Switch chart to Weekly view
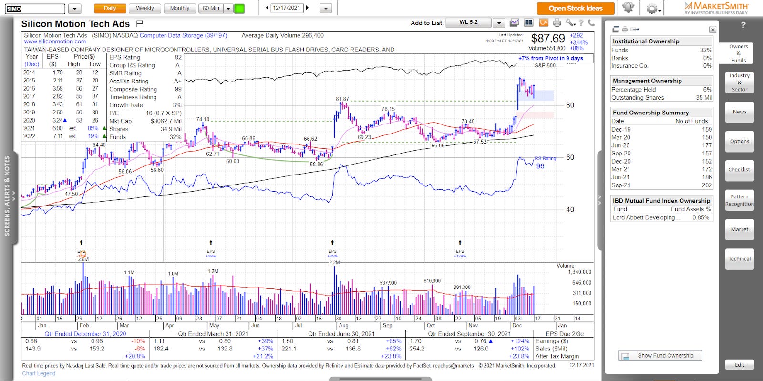Image resolution: width=763 pixels, height=381 pixels. (144, 8)
